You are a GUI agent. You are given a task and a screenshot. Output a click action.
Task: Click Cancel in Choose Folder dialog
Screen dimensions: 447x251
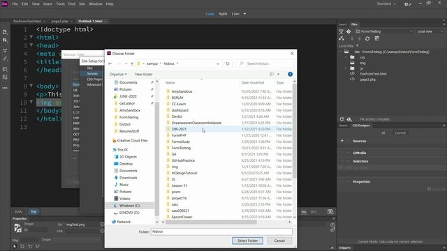279,241
